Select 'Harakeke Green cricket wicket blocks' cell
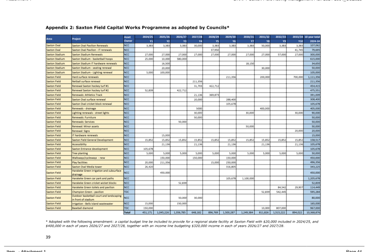This screenshot has height=252, width=368. click(97, 183)
